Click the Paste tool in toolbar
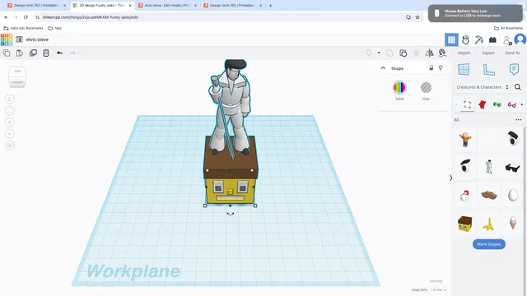The width and height of the screenshot is (527, 296). (x=20, y=53)
